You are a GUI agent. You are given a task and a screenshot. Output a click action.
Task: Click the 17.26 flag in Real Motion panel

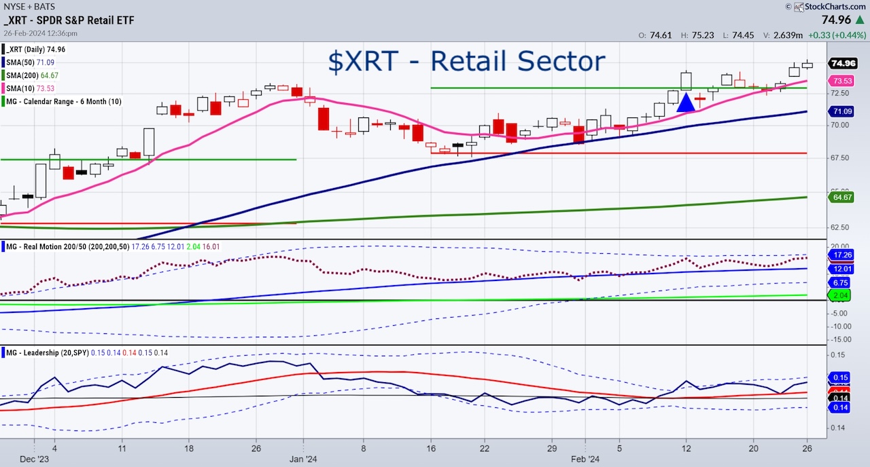(840, 256)
